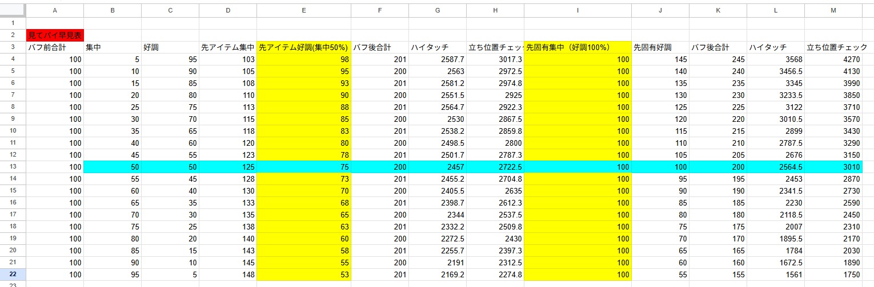Select column M header
This screenshot has width=874, height=287.
833,10
